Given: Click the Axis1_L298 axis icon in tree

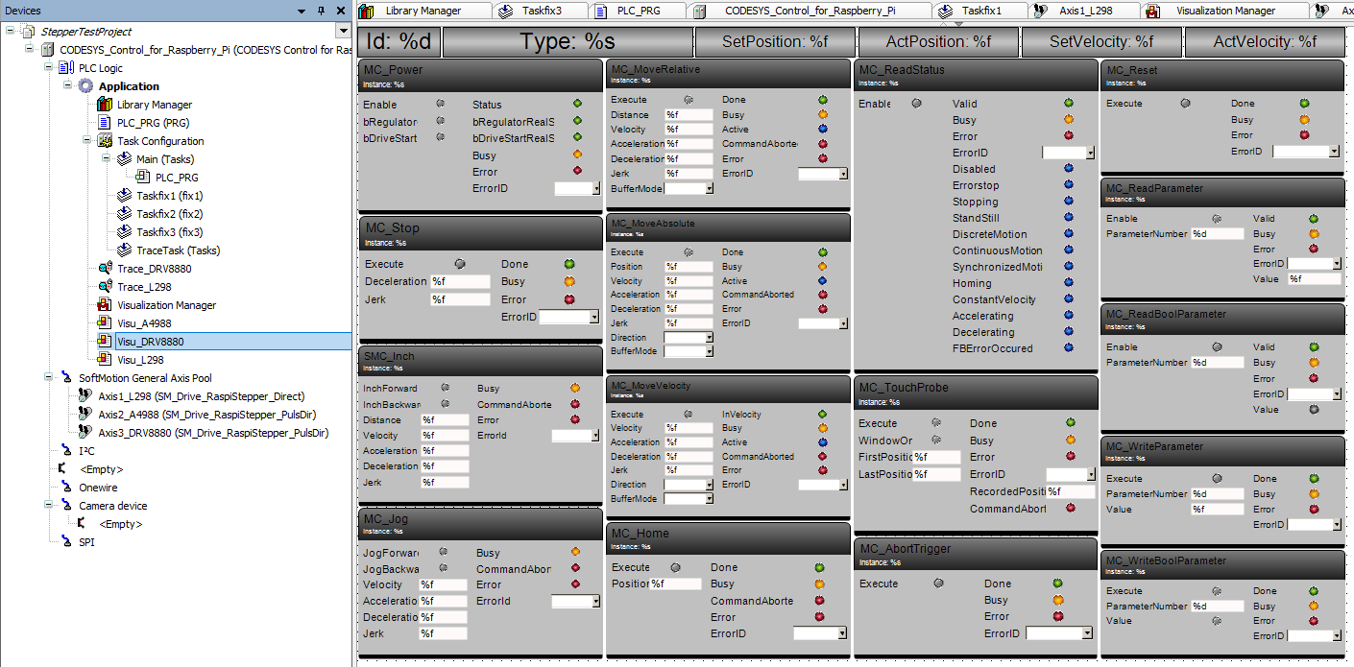Looking at the screenshot, I should click(x=85, y=396).
